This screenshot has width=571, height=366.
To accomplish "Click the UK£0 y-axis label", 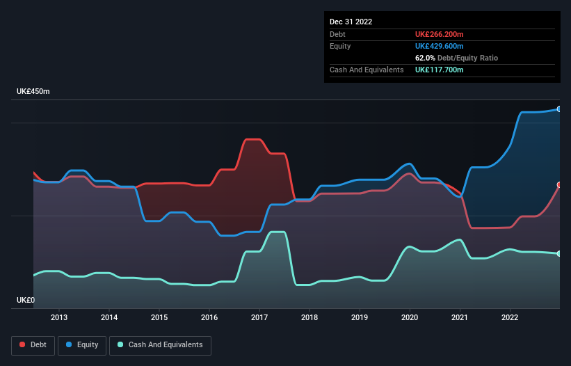I will 26,300.
